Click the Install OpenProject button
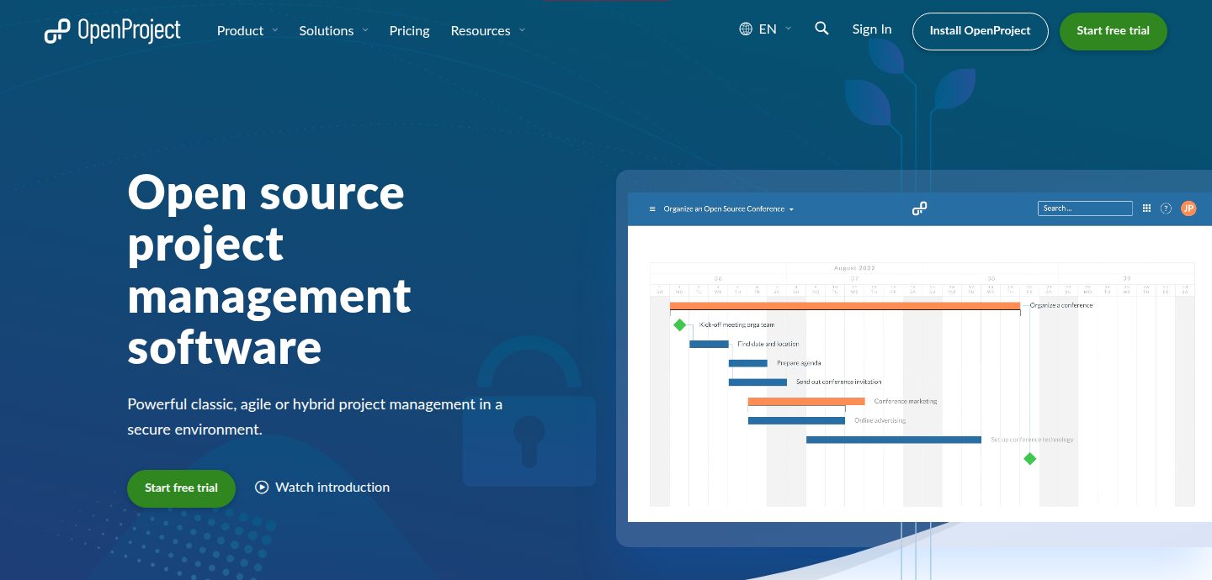 click(980, 31)
